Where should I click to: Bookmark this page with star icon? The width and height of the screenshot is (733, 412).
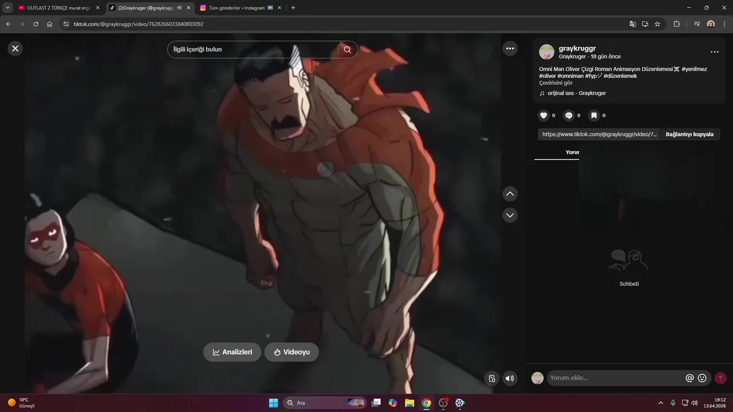(x=657, y=24)
